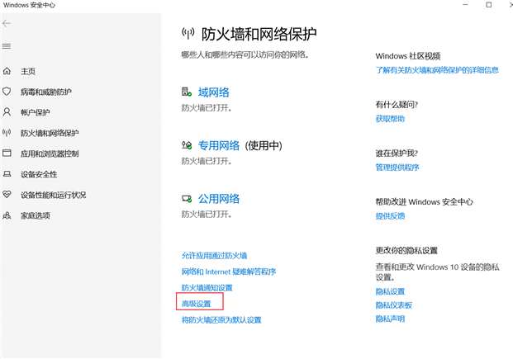The image size is (513, 359).
Task: Click 防火墙已打开 status under 专用网络
Action: click(x=207, y=161)
